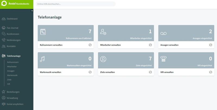Click the Fax-Journal printer icon
The height and width of the screenshot is (110, 217).
(4, 28)
